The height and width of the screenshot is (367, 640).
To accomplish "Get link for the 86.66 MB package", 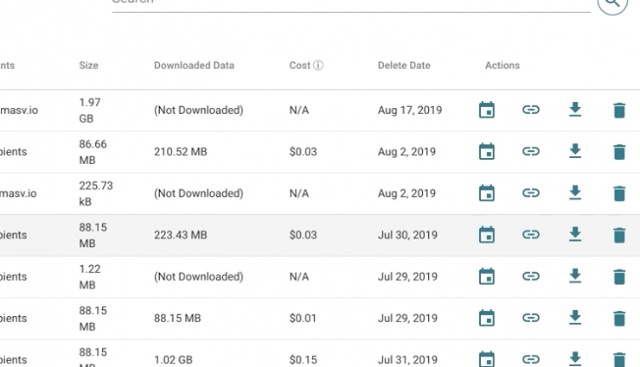I will [531, 152].
